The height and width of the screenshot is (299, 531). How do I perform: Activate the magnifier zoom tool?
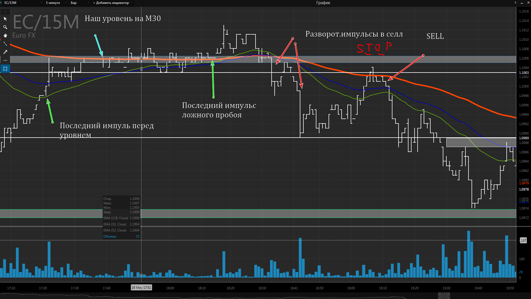point(5,27)
